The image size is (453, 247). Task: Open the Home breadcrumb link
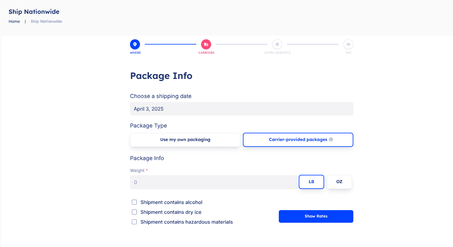point(14,21)
